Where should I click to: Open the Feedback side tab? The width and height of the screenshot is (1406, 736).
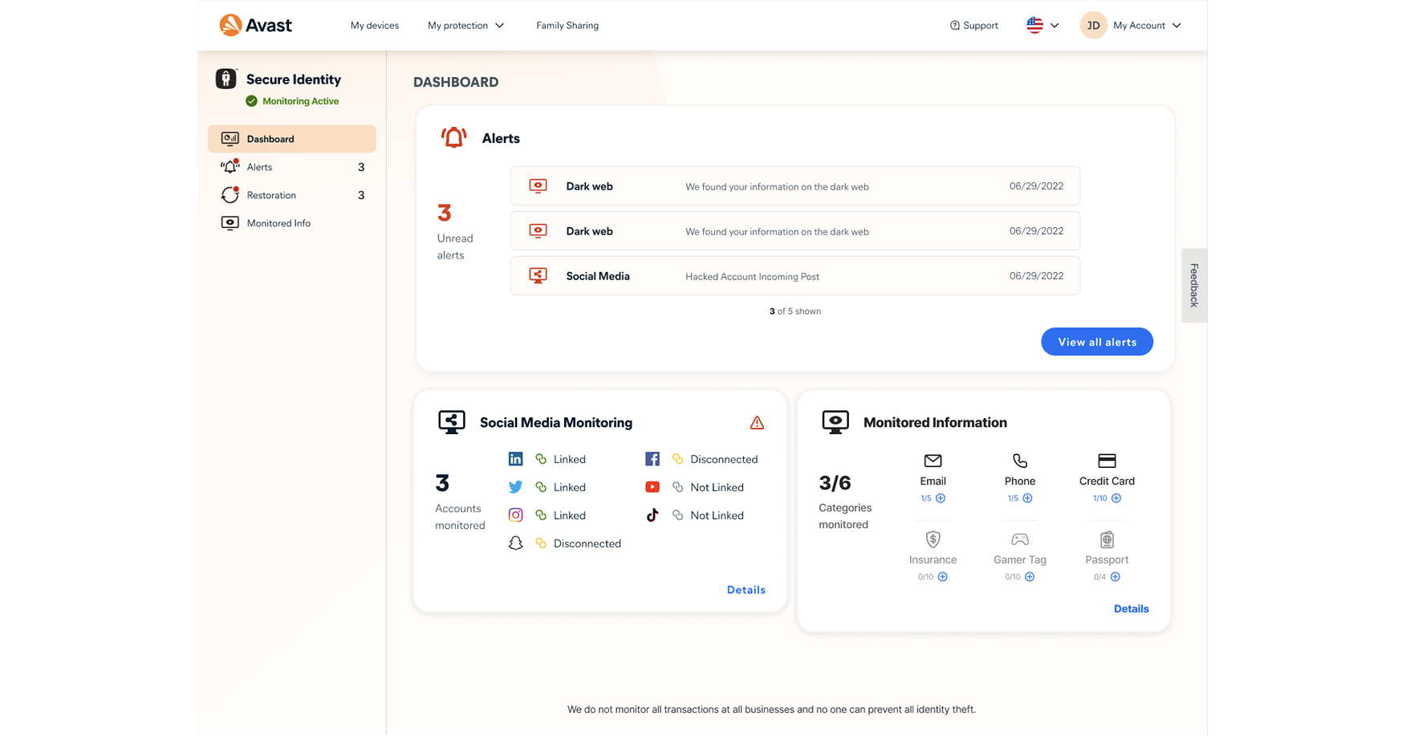pyautogui.click(x=1194, y=286)
